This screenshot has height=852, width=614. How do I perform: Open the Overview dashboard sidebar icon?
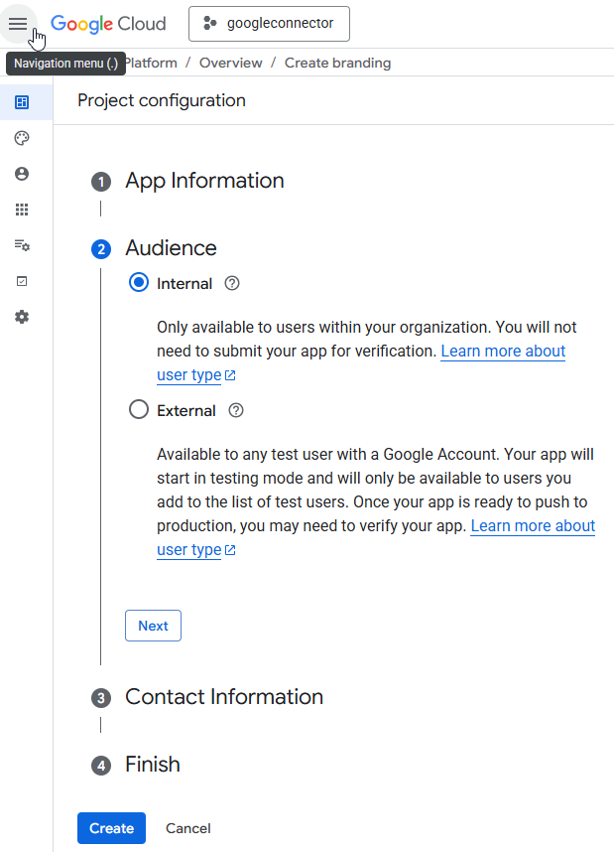point(22,102)
